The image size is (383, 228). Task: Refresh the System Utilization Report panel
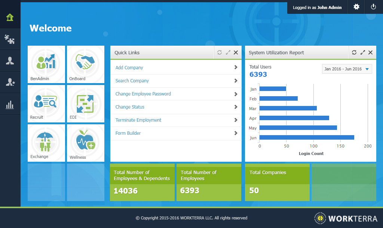coord(354,53)
